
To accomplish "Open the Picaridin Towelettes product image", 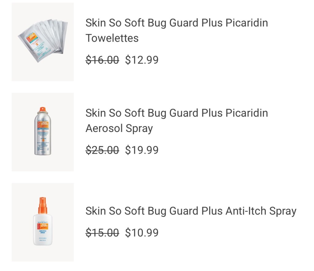I will (x=43, y=42).
